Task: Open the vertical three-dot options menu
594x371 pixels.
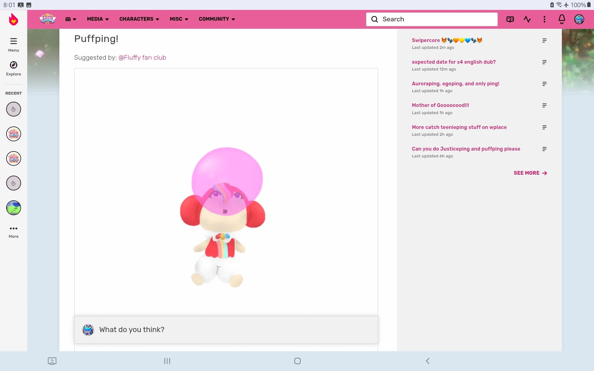Action: tap(544, 19)
